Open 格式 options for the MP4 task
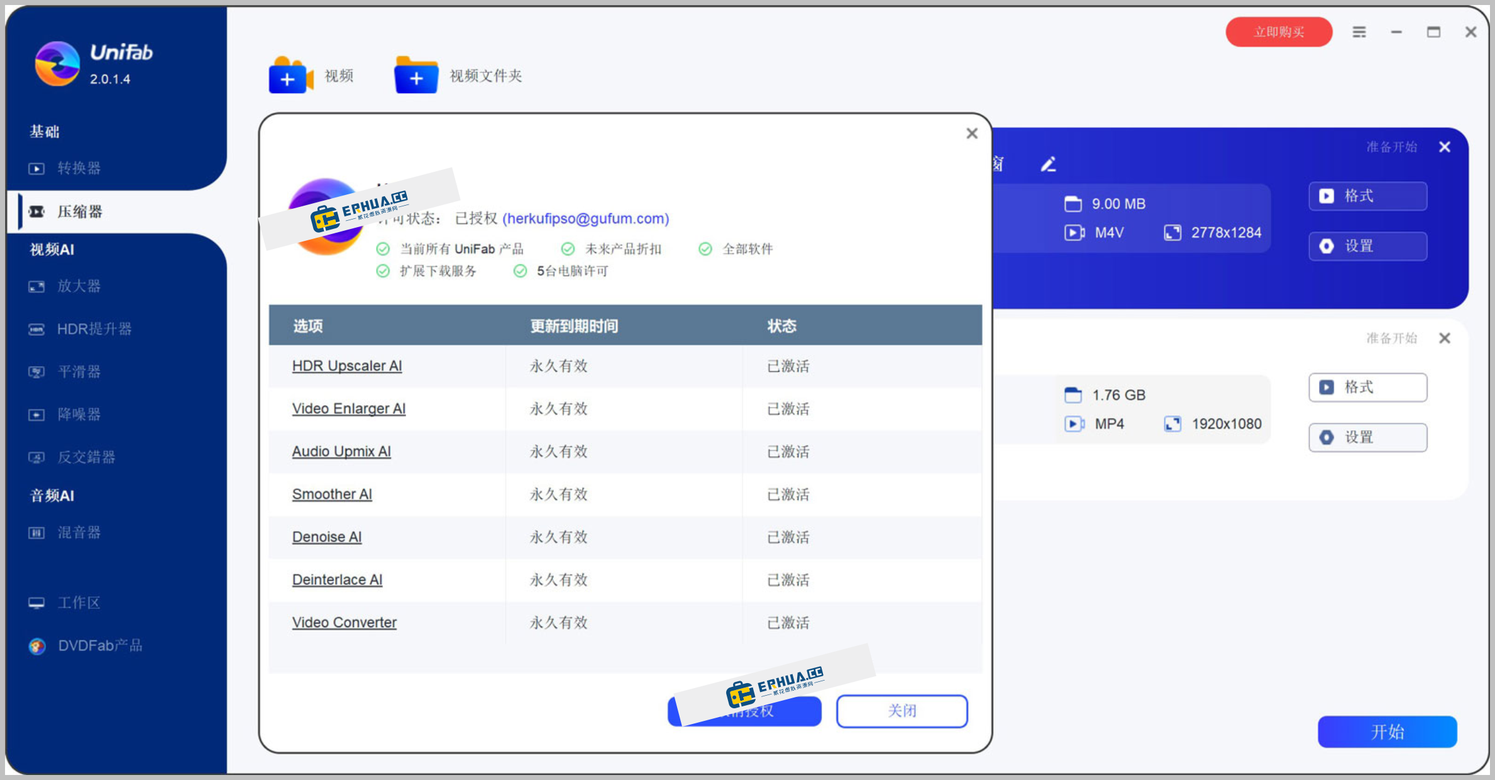This screenshot has width=1495, height=780. (x=1367, y=387)
